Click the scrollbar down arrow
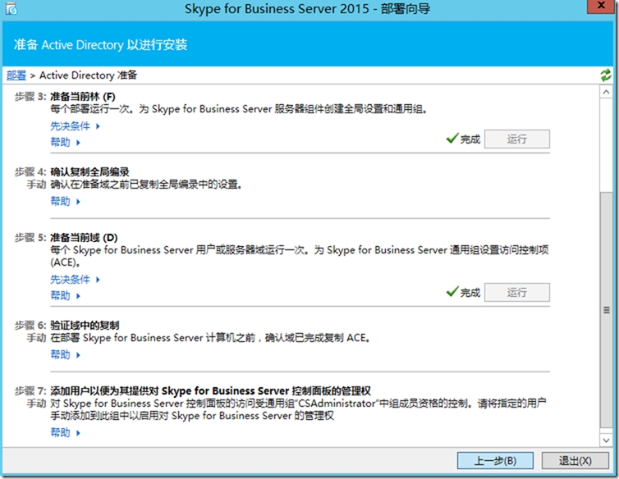Viewport: 619px width, 479px height. 606,440
